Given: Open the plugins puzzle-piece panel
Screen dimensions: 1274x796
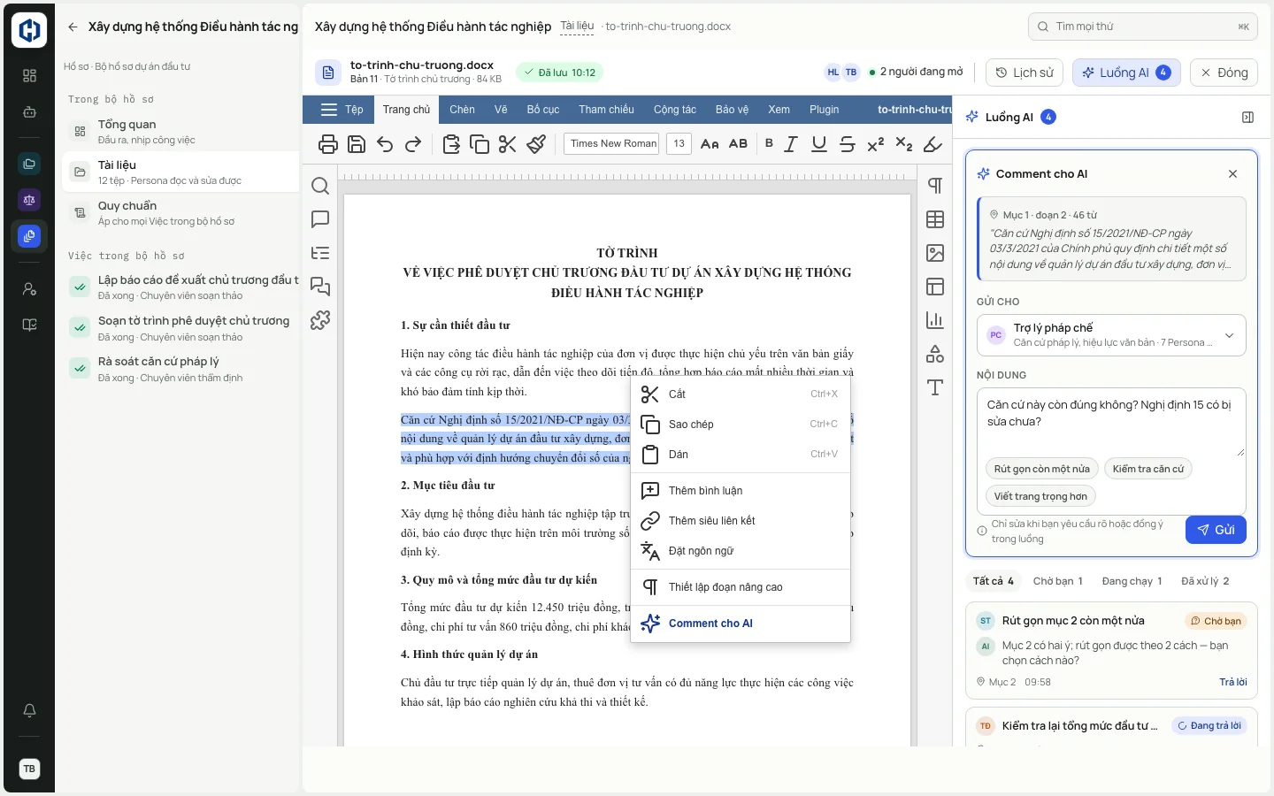Looking at the screenshot, I should point(320,320).
